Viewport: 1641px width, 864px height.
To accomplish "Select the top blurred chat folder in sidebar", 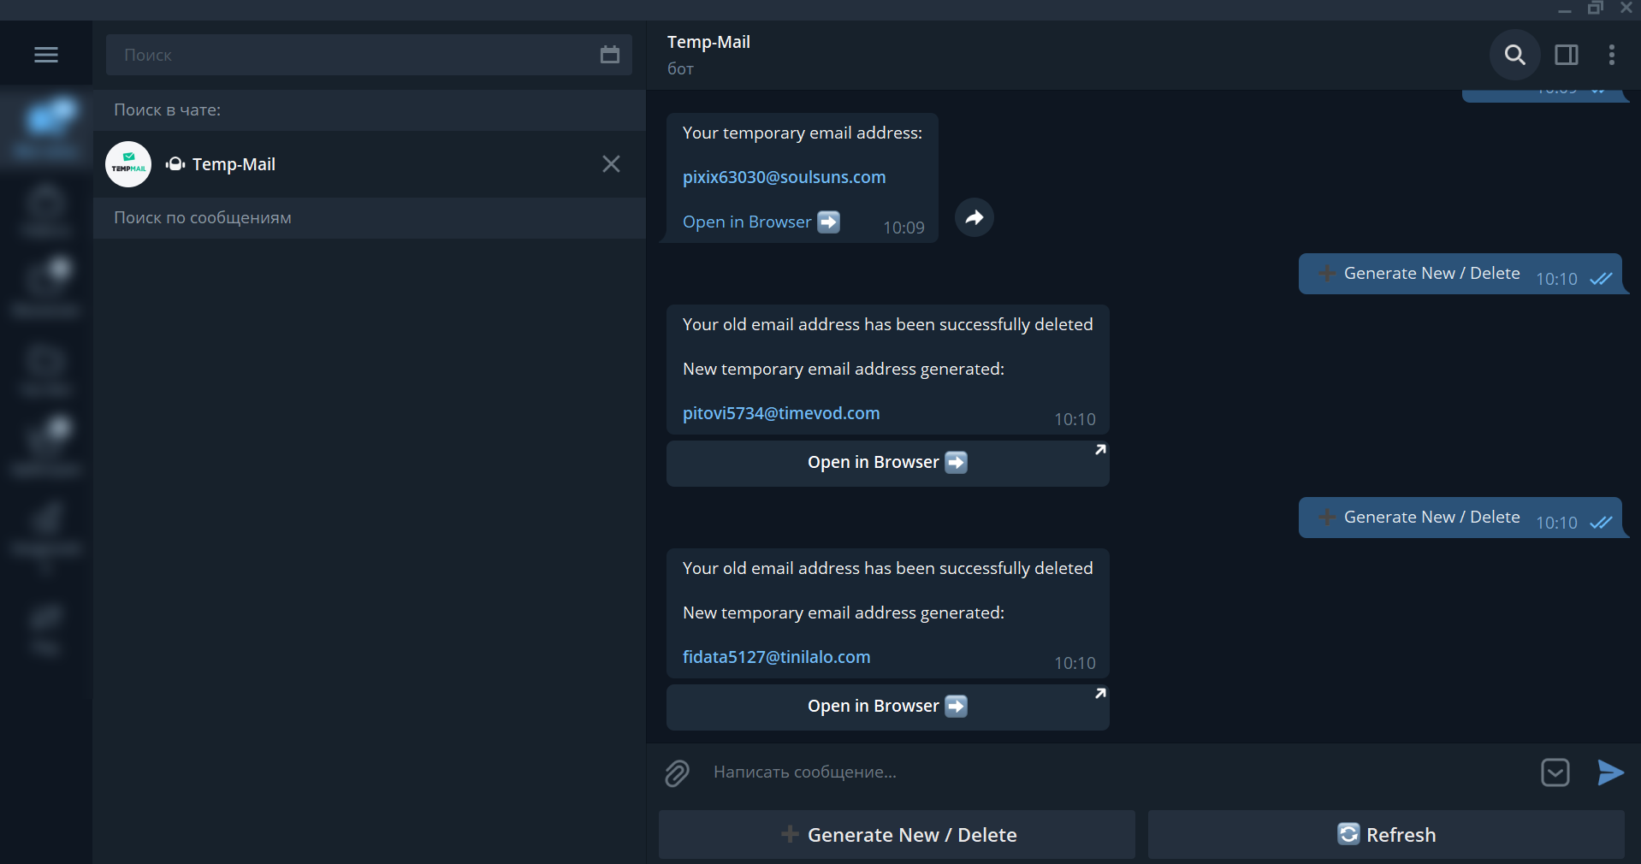I will [x=46, y=128].
